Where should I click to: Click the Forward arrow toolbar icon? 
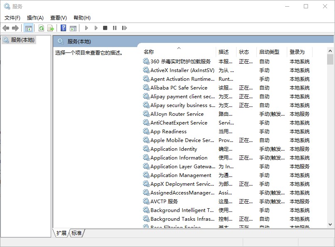(15, 28)
